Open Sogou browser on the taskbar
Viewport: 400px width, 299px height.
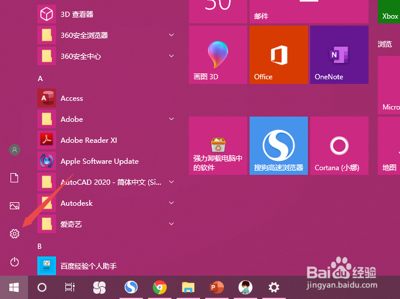point(131,287)
